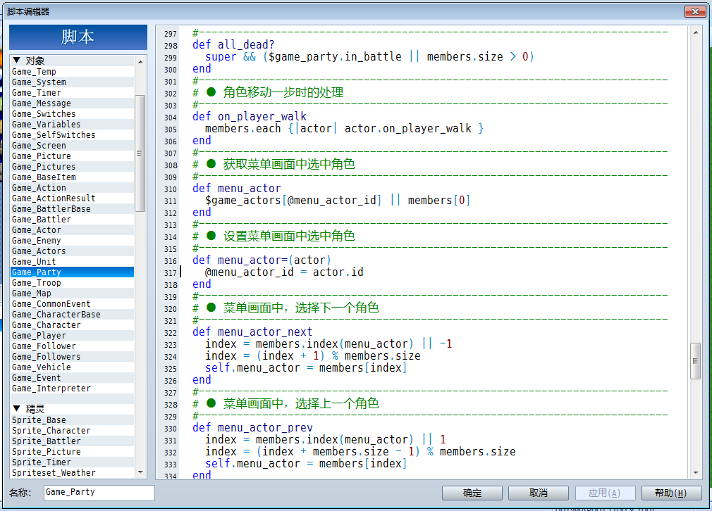Open Spriteset_Weather script
This screenshot has height=511, width=712.
72,472
